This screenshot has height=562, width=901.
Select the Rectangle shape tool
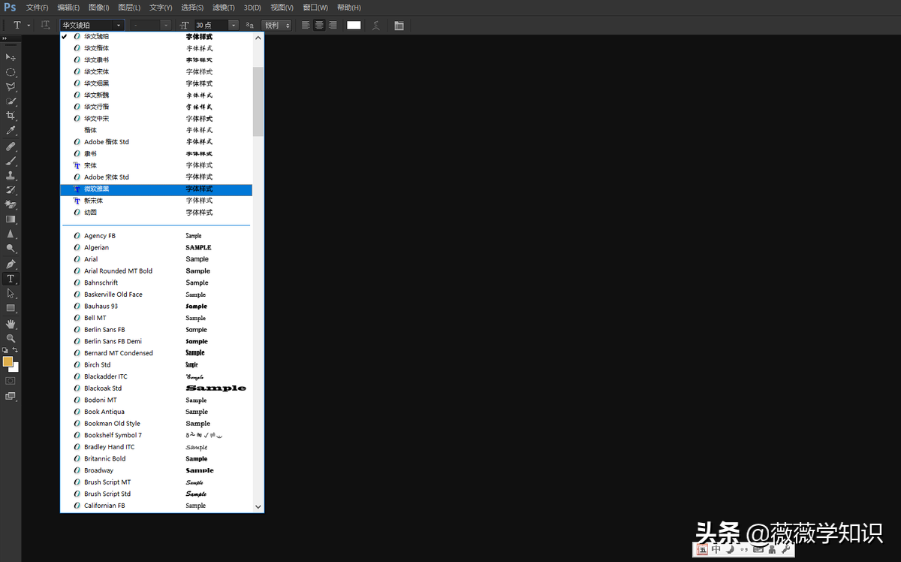[x=11, y=308]
